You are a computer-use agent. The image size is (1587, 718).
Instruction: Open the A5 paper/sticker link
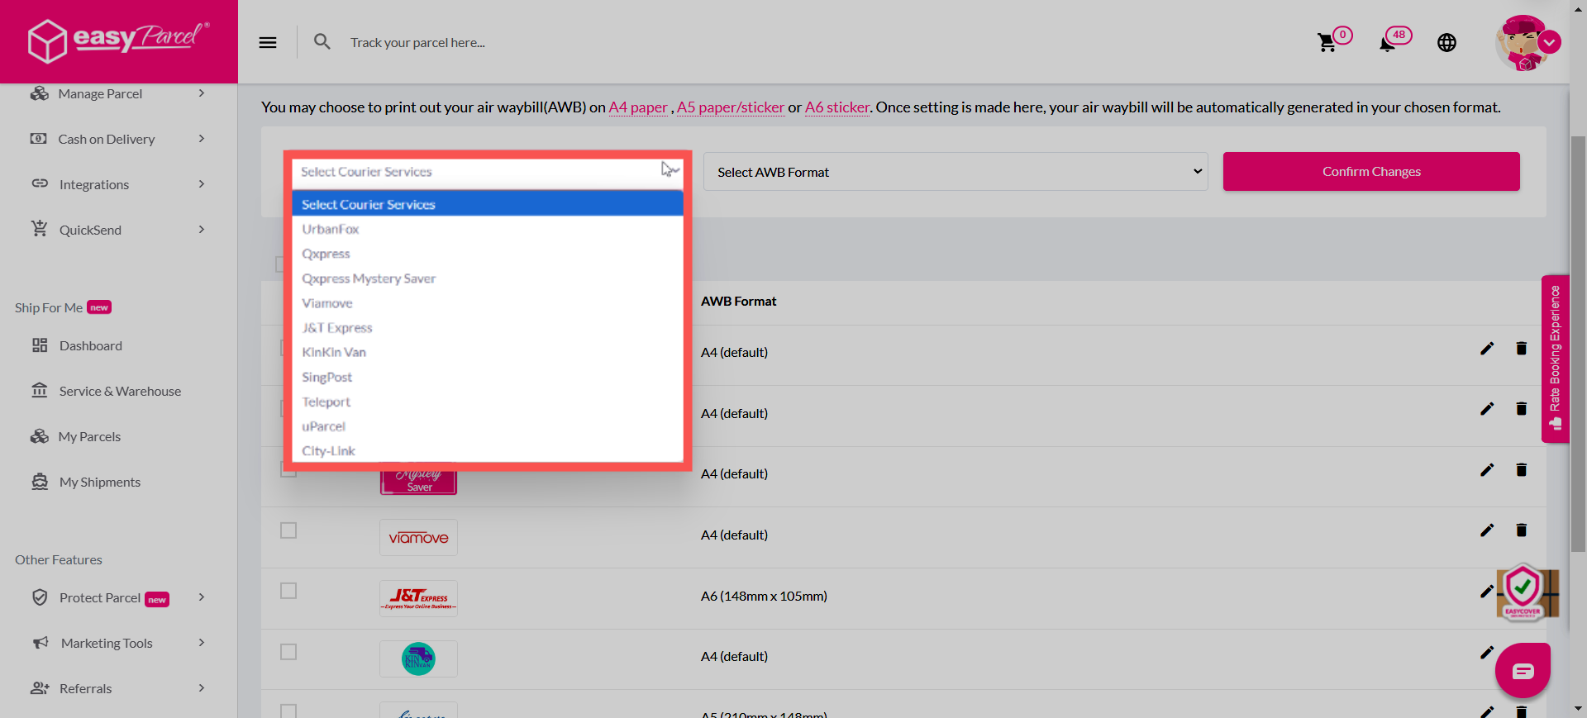(731, 107)
